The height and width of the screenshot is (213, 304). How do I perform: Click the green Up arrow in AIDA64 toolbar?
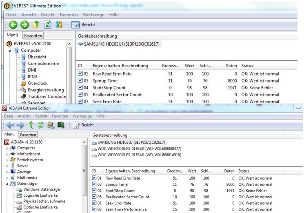coord(31,125)
